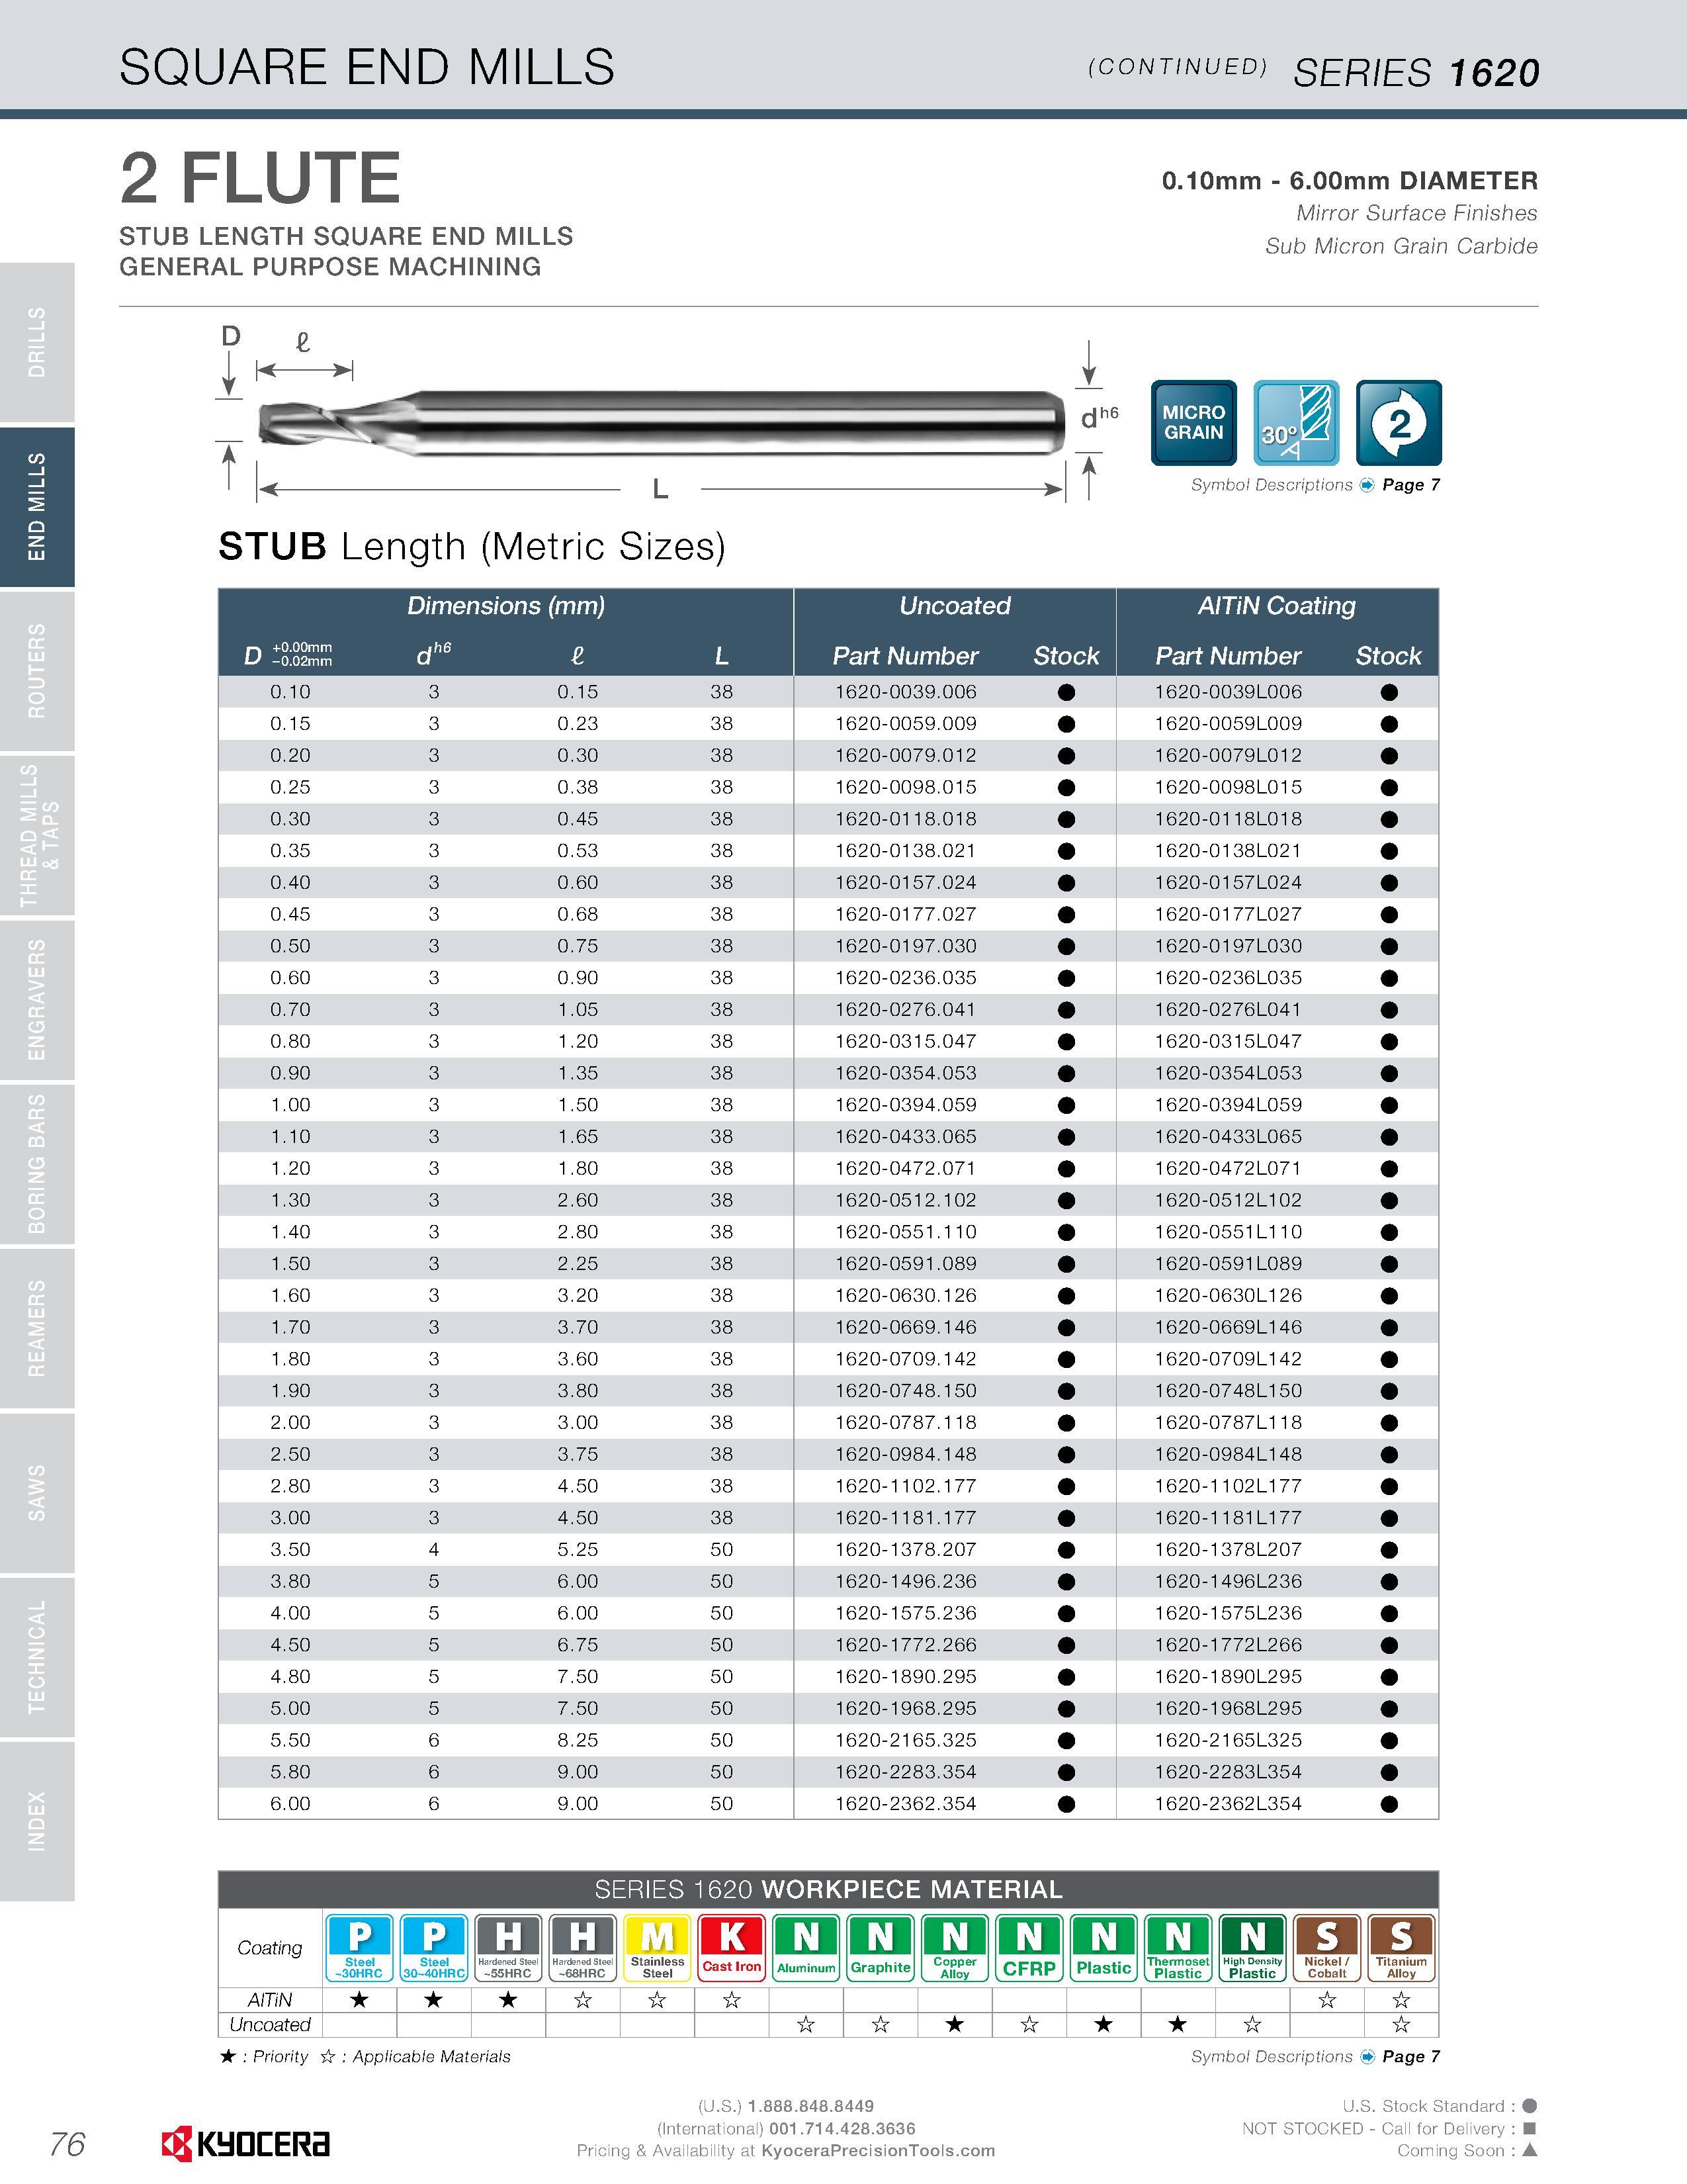Select the H Hardened Steel ~68HRC icon

tap(583, 1947)
